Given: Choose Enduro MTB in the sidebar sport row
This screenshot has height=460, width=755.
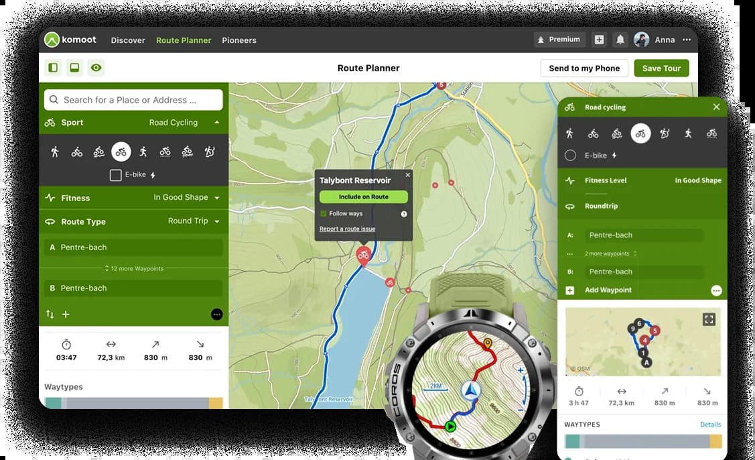Looking at the screenshot, I should click(188, 152).
